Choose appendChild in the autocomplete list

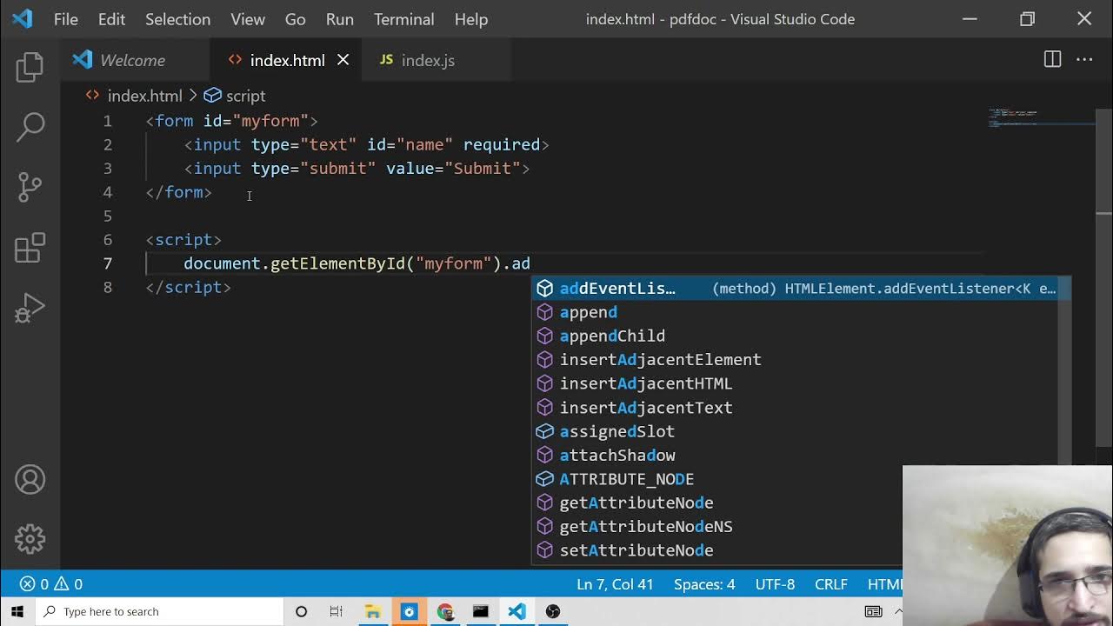coord(612,336)
